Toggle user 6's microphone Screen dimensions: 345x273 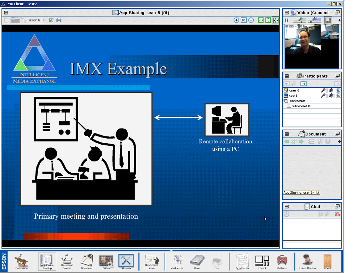[323, 96]
